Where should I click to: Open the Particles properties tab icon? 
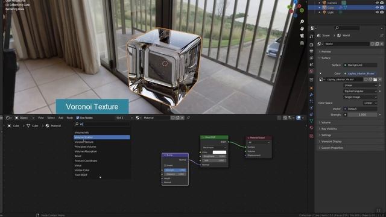(311, 101)
